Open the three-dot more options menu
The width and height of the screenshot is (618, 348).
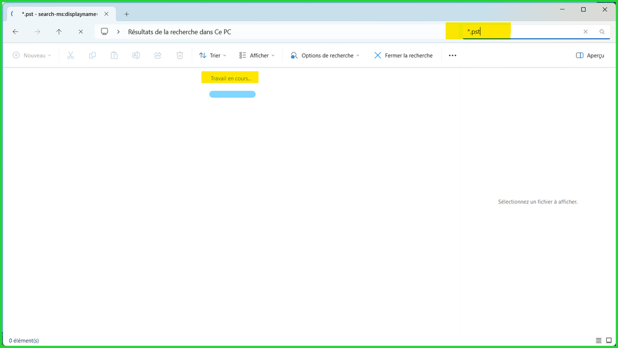point(452,56)
